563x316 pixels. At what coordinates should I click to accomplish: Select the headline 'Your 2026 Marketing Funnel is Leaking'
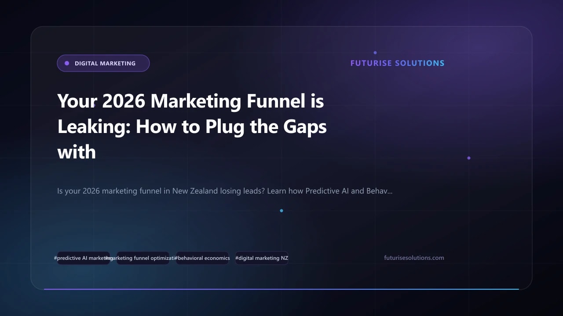tap(192, 126)
